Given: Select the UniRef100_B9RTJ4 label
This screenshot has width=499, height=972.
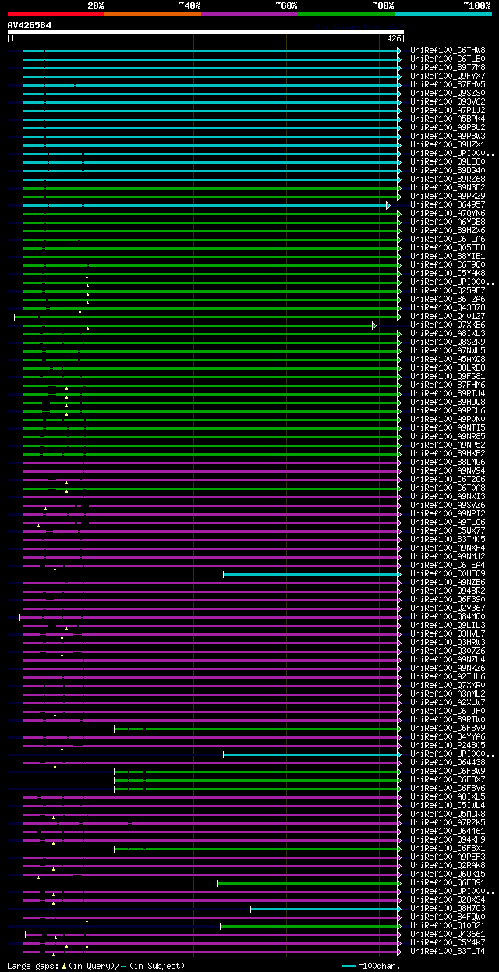Looking at the screenshot, I should [x=448, y=394].
